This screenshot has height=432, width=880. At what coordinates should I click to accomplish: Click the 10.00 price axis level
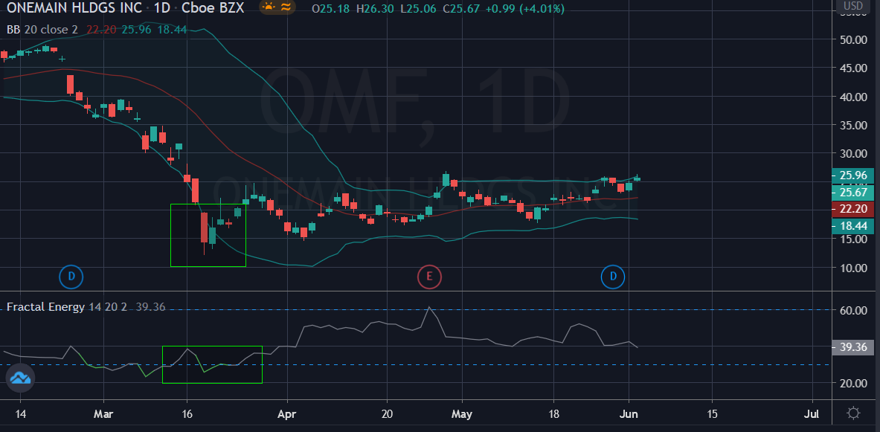coord(854,268)
